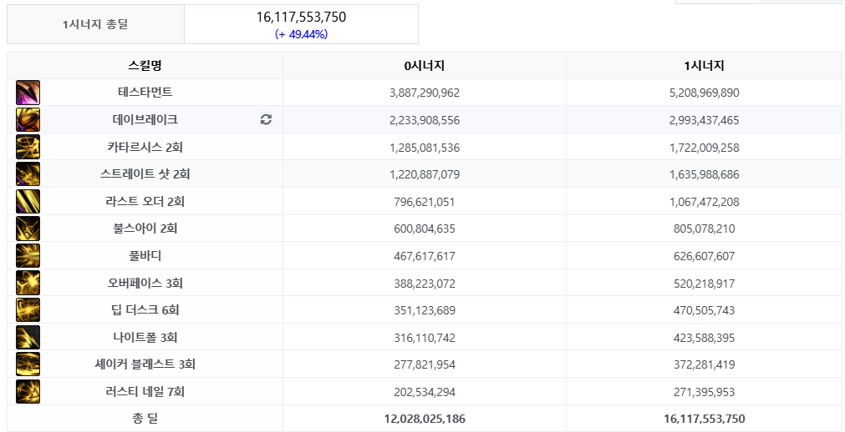Click the 스트레이트 샷 2회 skill icon

(28, 173)
